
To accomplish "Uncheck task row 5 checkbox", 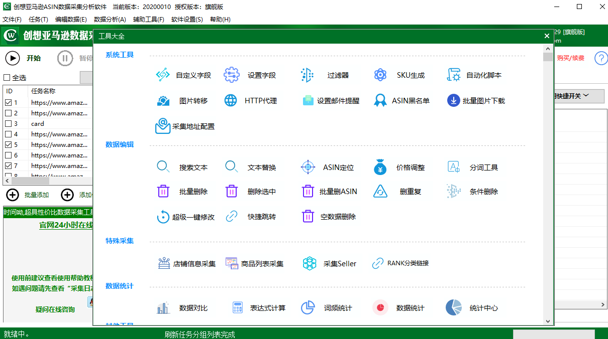I will [8, 144].
